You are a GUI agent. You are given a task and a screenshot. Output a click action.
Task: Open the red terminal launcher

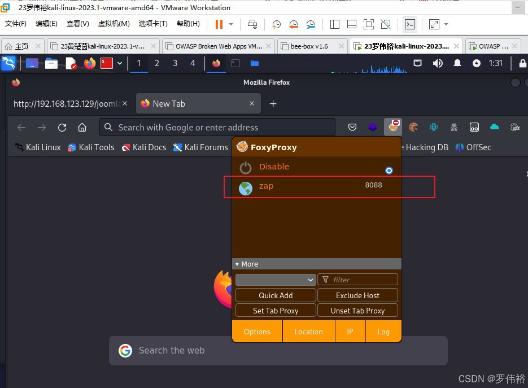pyautogui.click(x=106, y=63)
